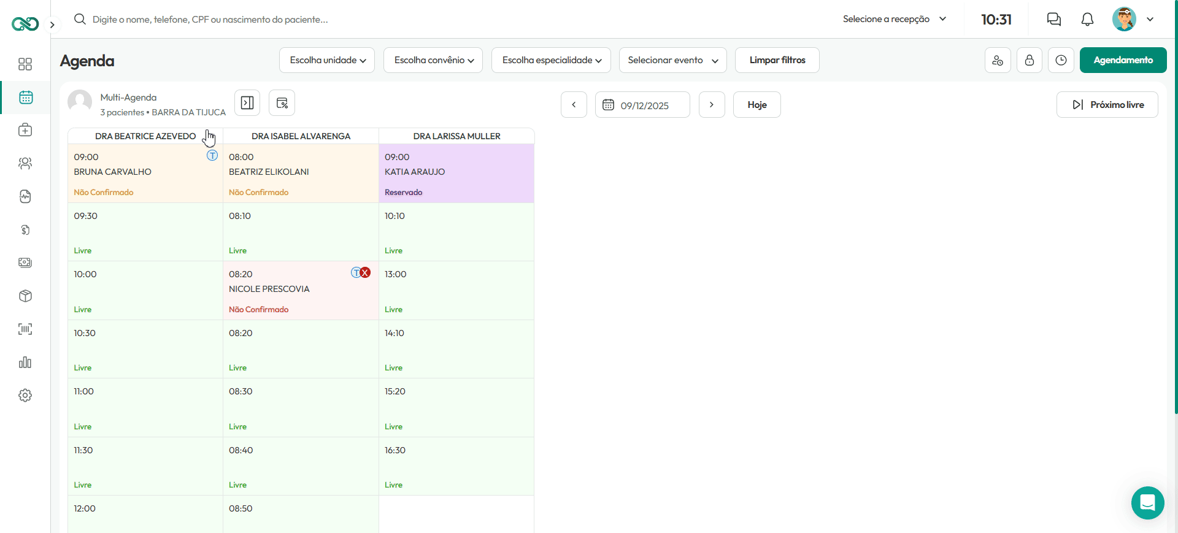Open the calendar agenda sidebar icon
This screenshot has height=533, width=1178.
point(25,98)
